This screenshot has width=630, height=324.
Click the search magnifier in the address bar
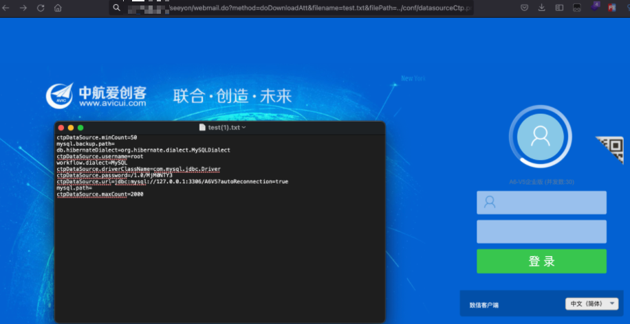(x=116, y=8)
